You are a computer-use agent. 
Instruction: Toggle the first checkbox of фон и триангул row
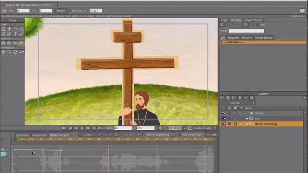pos(229,124)
